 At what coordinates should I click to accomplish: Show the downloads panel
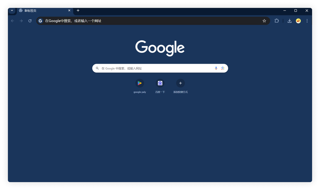289,21
